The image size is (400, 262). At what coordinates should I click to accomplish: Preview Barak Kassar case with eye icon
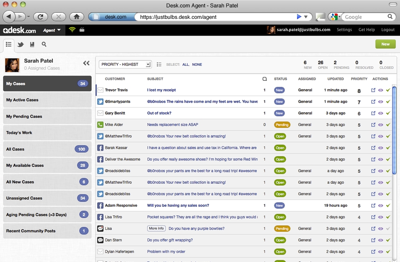click(x=381, y=148)
